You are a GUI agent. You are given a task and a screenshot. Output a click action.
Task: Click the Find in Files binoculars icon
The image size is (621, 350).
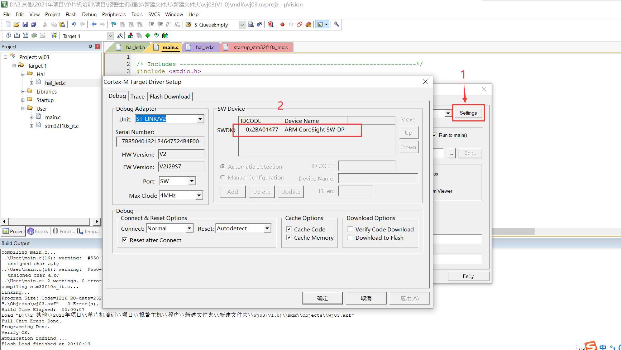(259, 24)
